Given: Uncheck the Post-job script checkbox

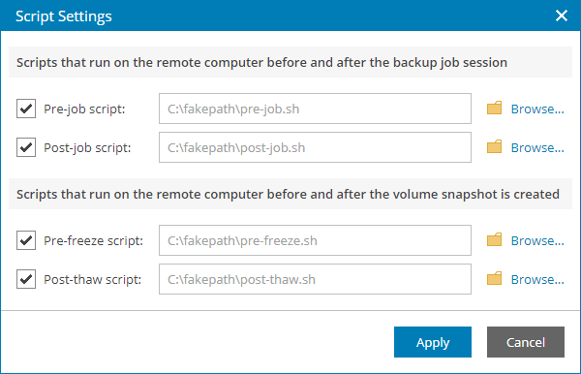Looking at the screenshot, I should tap(26, 147).
